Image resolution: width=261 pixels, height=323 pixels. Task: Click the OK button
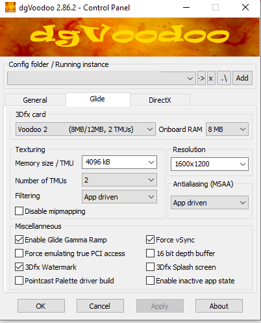point(41,306)
